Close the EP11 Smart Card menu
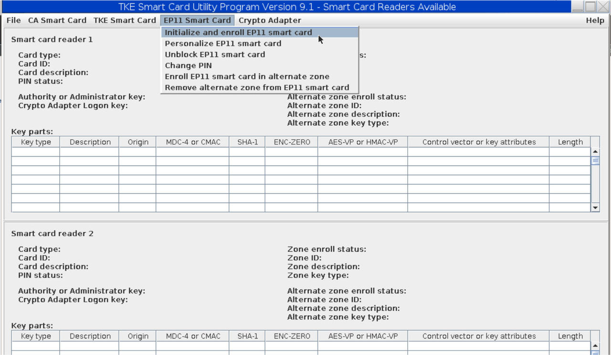 pyautogui.click(x=197, y=20)
